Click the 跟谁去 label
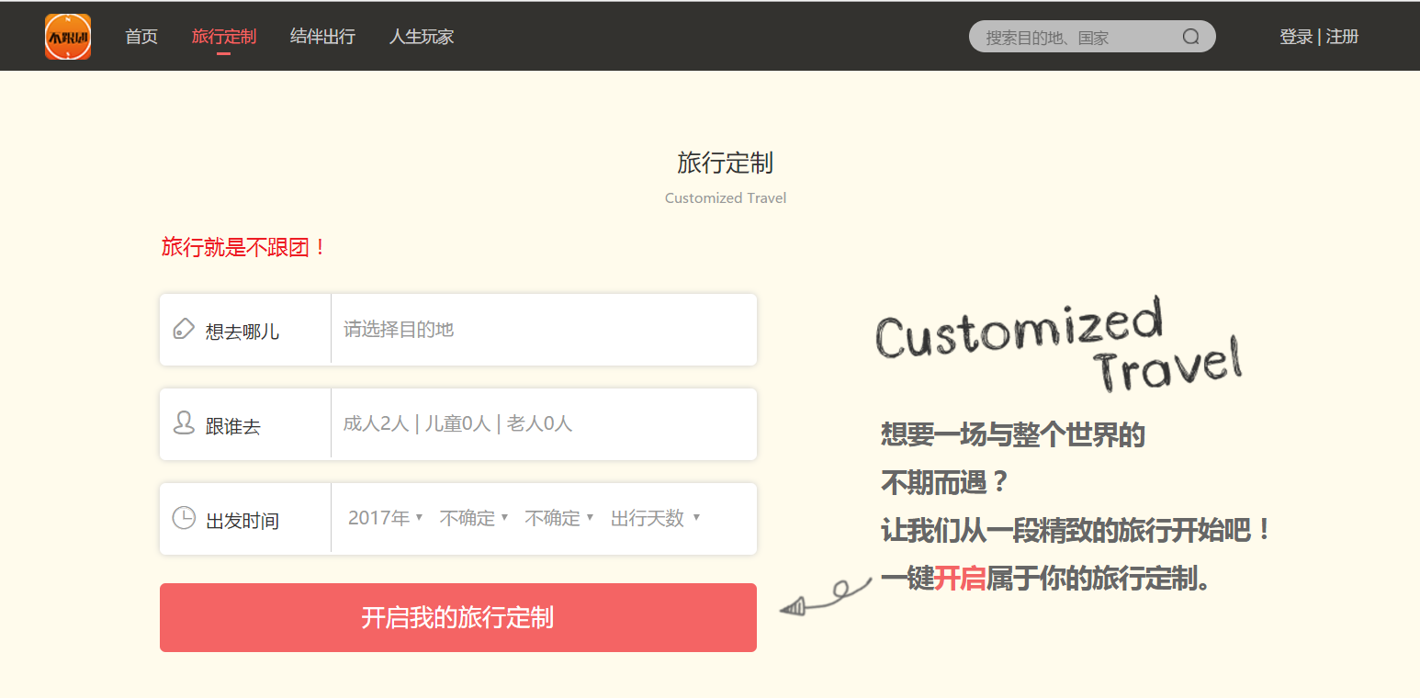The image size is (1420, 698). [x=233, y=426]
